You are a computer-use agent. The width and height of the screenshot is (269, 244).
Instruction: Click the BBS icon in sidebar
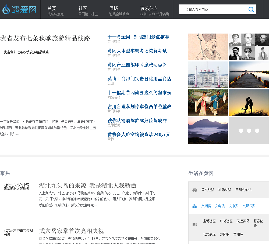click(194, 225)
